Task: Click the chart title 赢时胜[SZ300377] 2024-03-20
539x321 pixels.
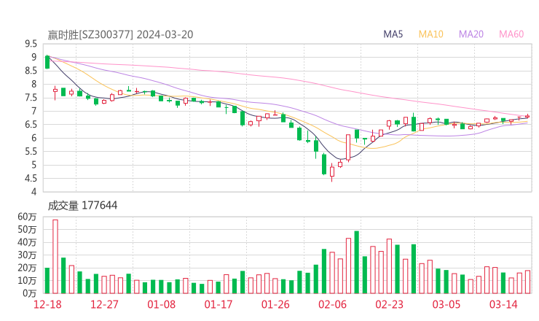Action: [120, 35]
